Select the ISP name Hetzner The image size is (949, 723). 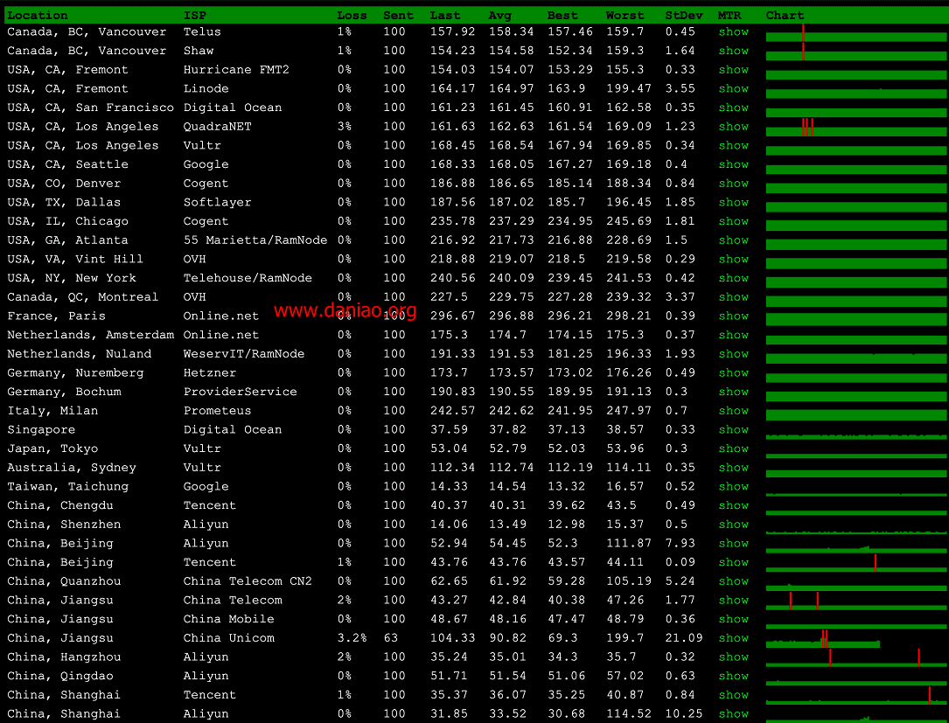coord(210,372)
